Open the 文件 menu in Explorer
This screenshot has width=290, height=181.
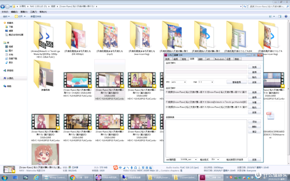point(5,12)
